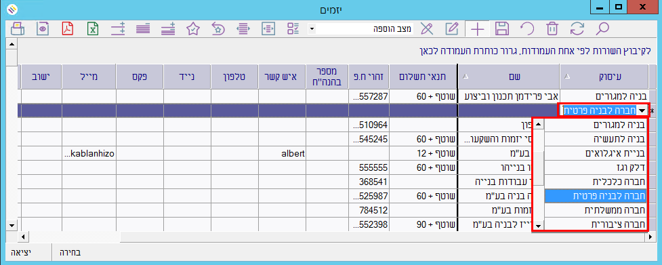662x265 pixels.
Task: Click the 368541 ID cell
Action: (369, 182)
